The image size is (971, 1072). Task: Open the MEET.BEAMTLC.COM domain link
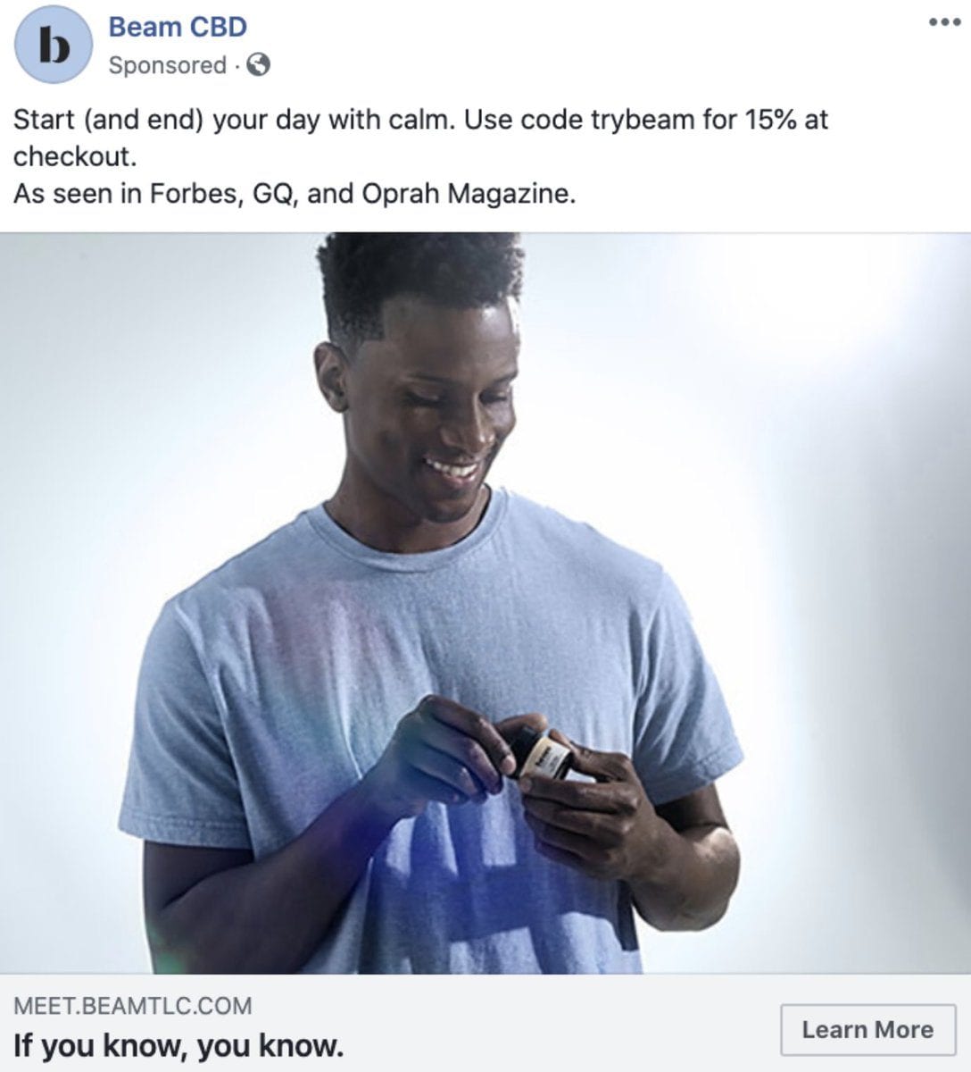click(132, 1006)
